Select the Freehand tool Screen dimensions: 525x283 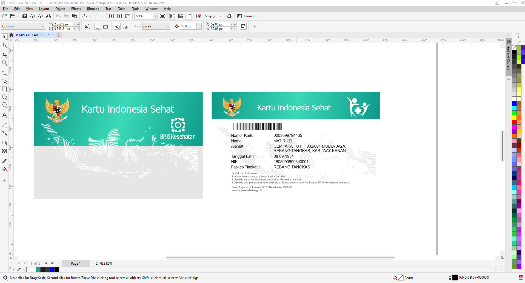coord(4,73)
